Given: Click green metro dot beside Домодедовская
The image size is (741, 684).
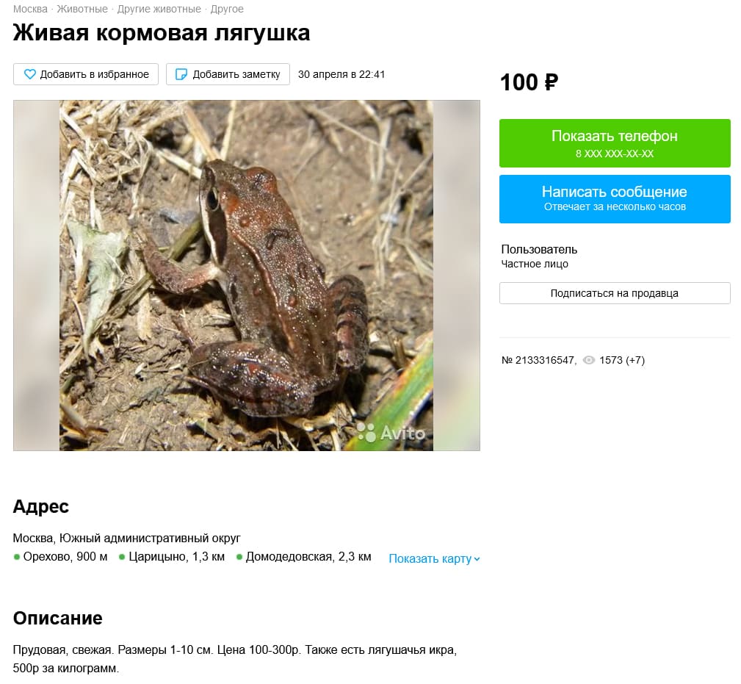Looking at the screenshot, I should pyautogui.click(x=239, y=557).
